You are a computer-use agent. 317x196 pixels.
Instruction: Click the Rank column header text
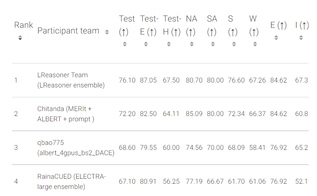point(23,25)
